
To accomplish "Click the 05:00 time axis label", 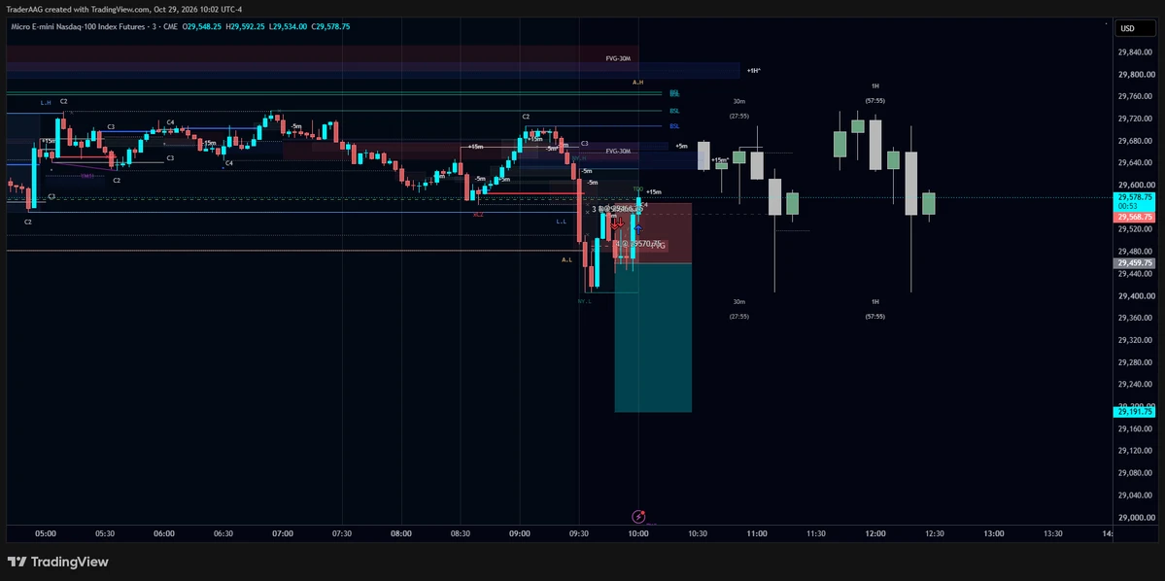I will (46, 533).
